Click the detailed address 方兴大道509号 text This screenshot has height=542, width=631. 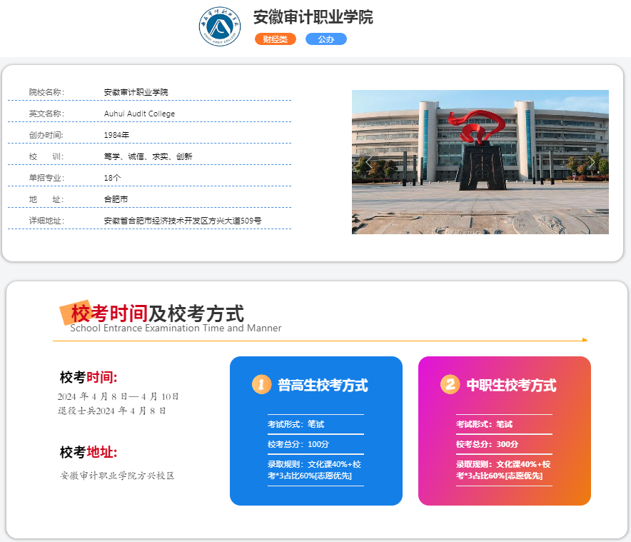(183, 221)
